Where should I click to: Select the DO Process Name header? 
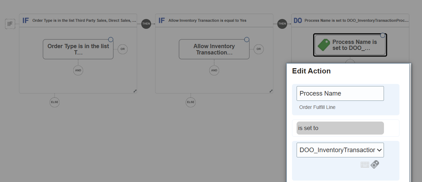pos(350,20)
